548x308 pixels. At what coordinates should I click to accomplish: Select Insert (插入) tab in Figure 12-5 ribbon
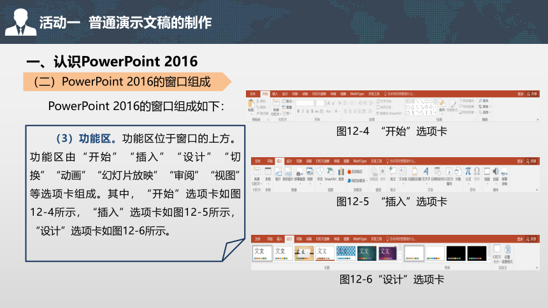[x=279, y=161]
